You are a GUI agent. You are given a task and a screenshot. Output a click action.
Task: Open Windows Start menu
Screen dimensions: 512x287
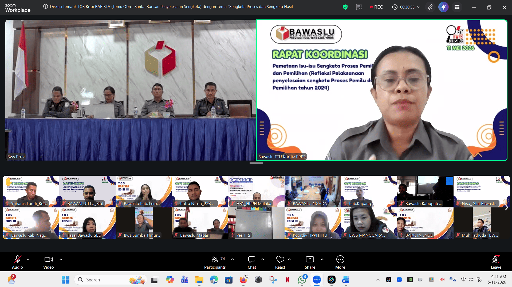[65, 280]
